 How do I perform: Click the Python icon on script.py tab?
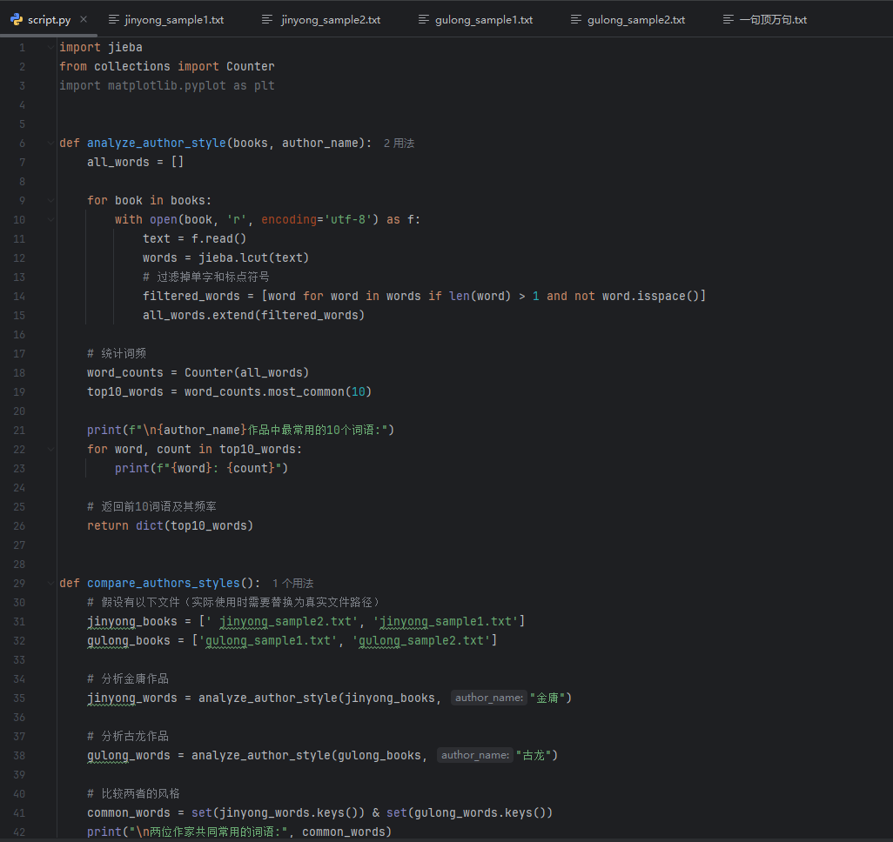tap(17, 19)
